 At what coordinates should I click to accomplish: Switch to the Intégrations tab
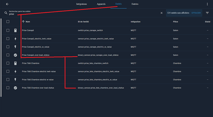click(x=81, y=4)
